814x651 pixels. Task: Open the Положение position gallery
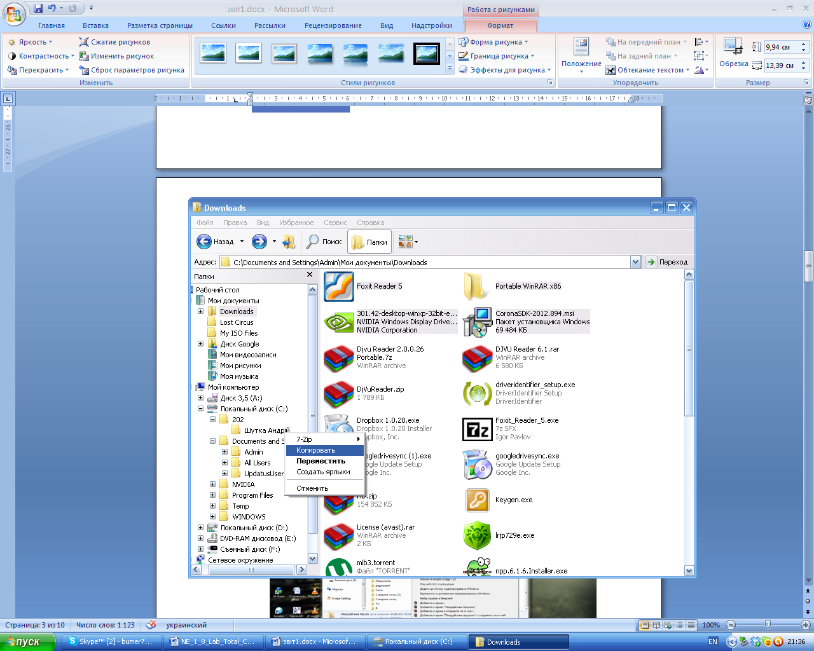pos(581,55)
